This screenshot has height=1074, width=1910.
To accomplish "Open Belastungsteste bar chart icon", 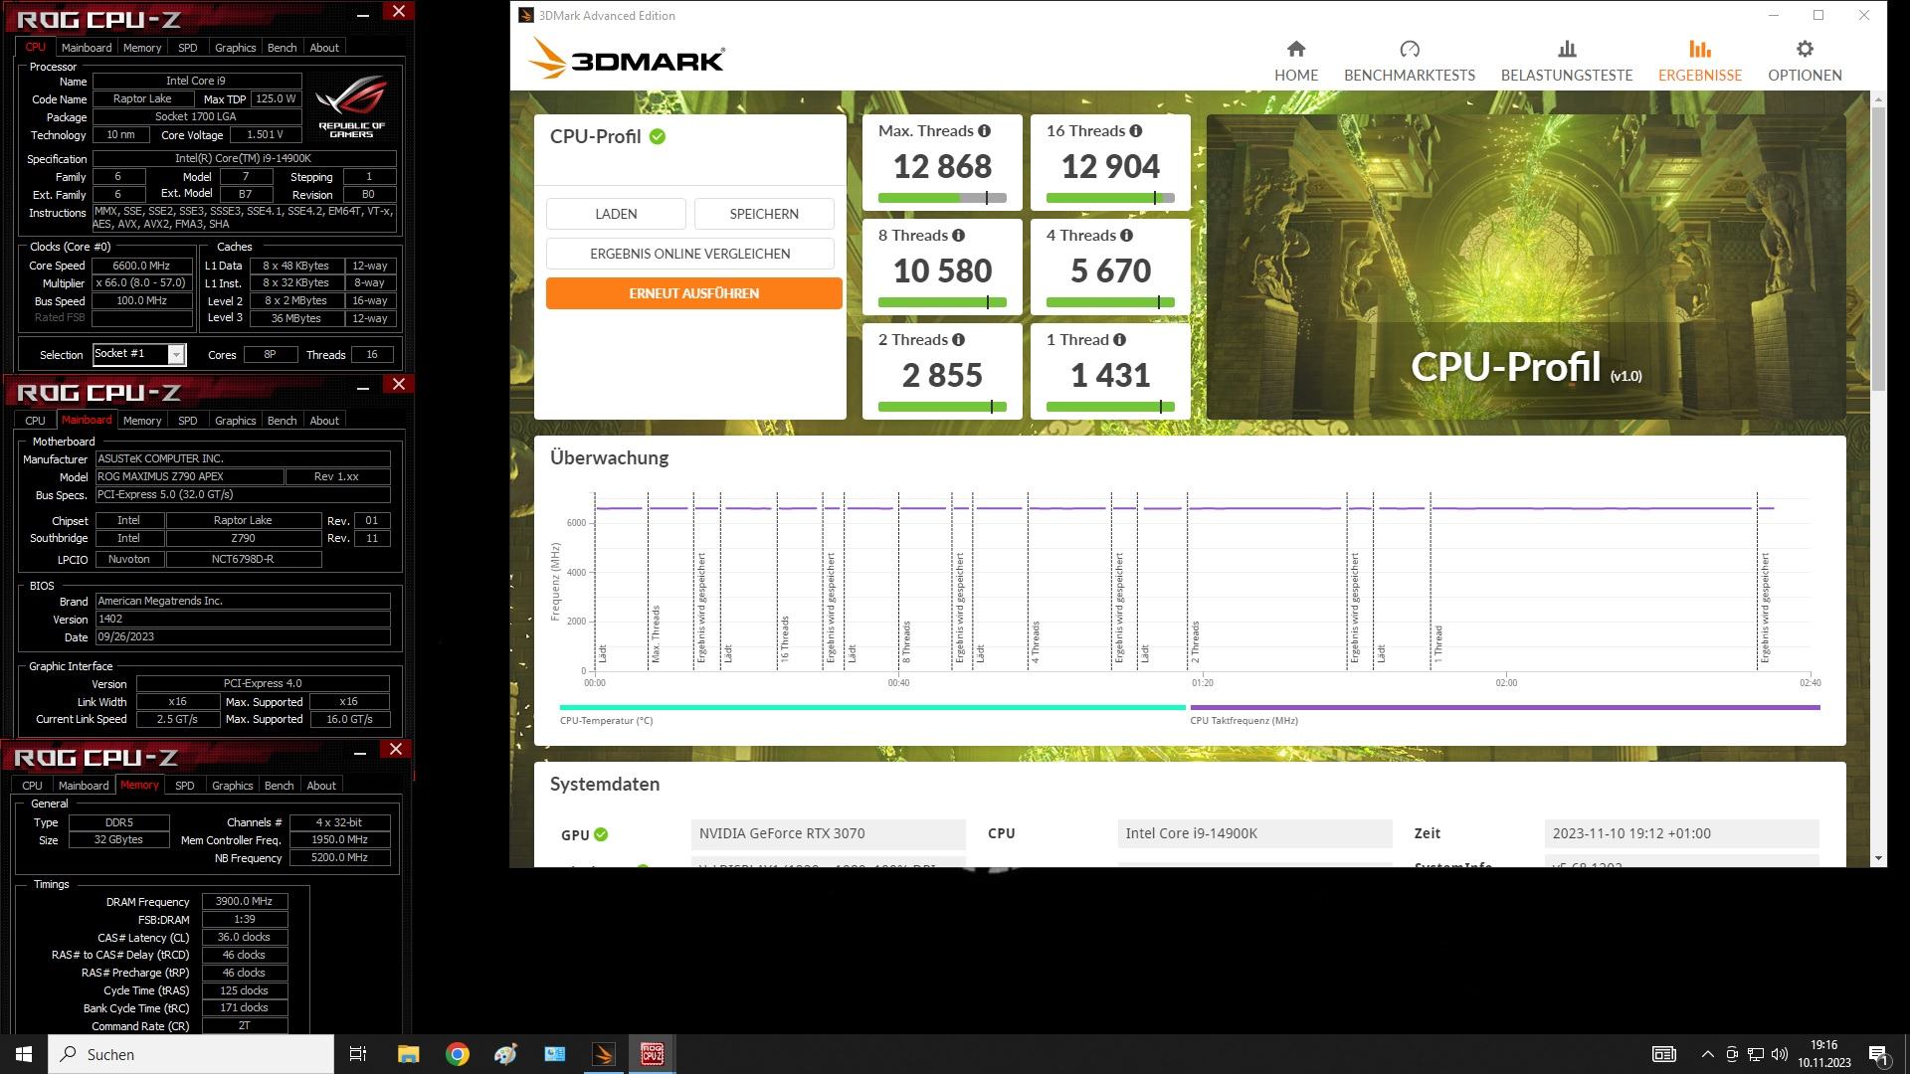I will [1566, 50].
